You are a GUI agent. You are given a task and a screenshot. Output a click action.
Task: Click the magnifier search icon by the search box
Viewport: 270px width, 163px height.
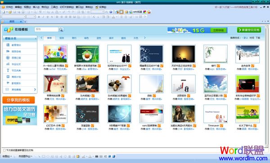point(61,30)
